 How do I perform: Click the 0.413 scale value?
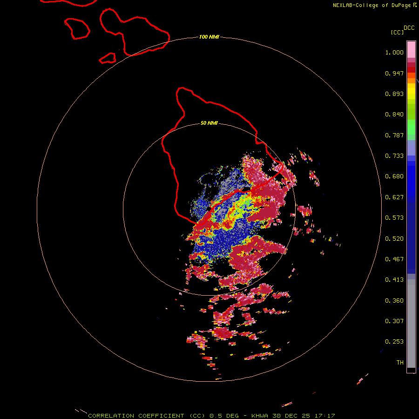pyautogui.click(x=394, y=280)
